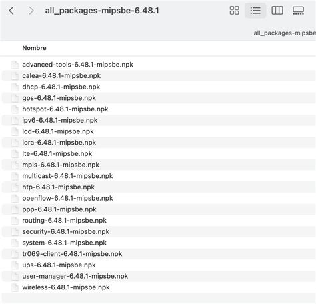Switch to column view
This screenshot has width=316, height=304.
click(277, 11)
